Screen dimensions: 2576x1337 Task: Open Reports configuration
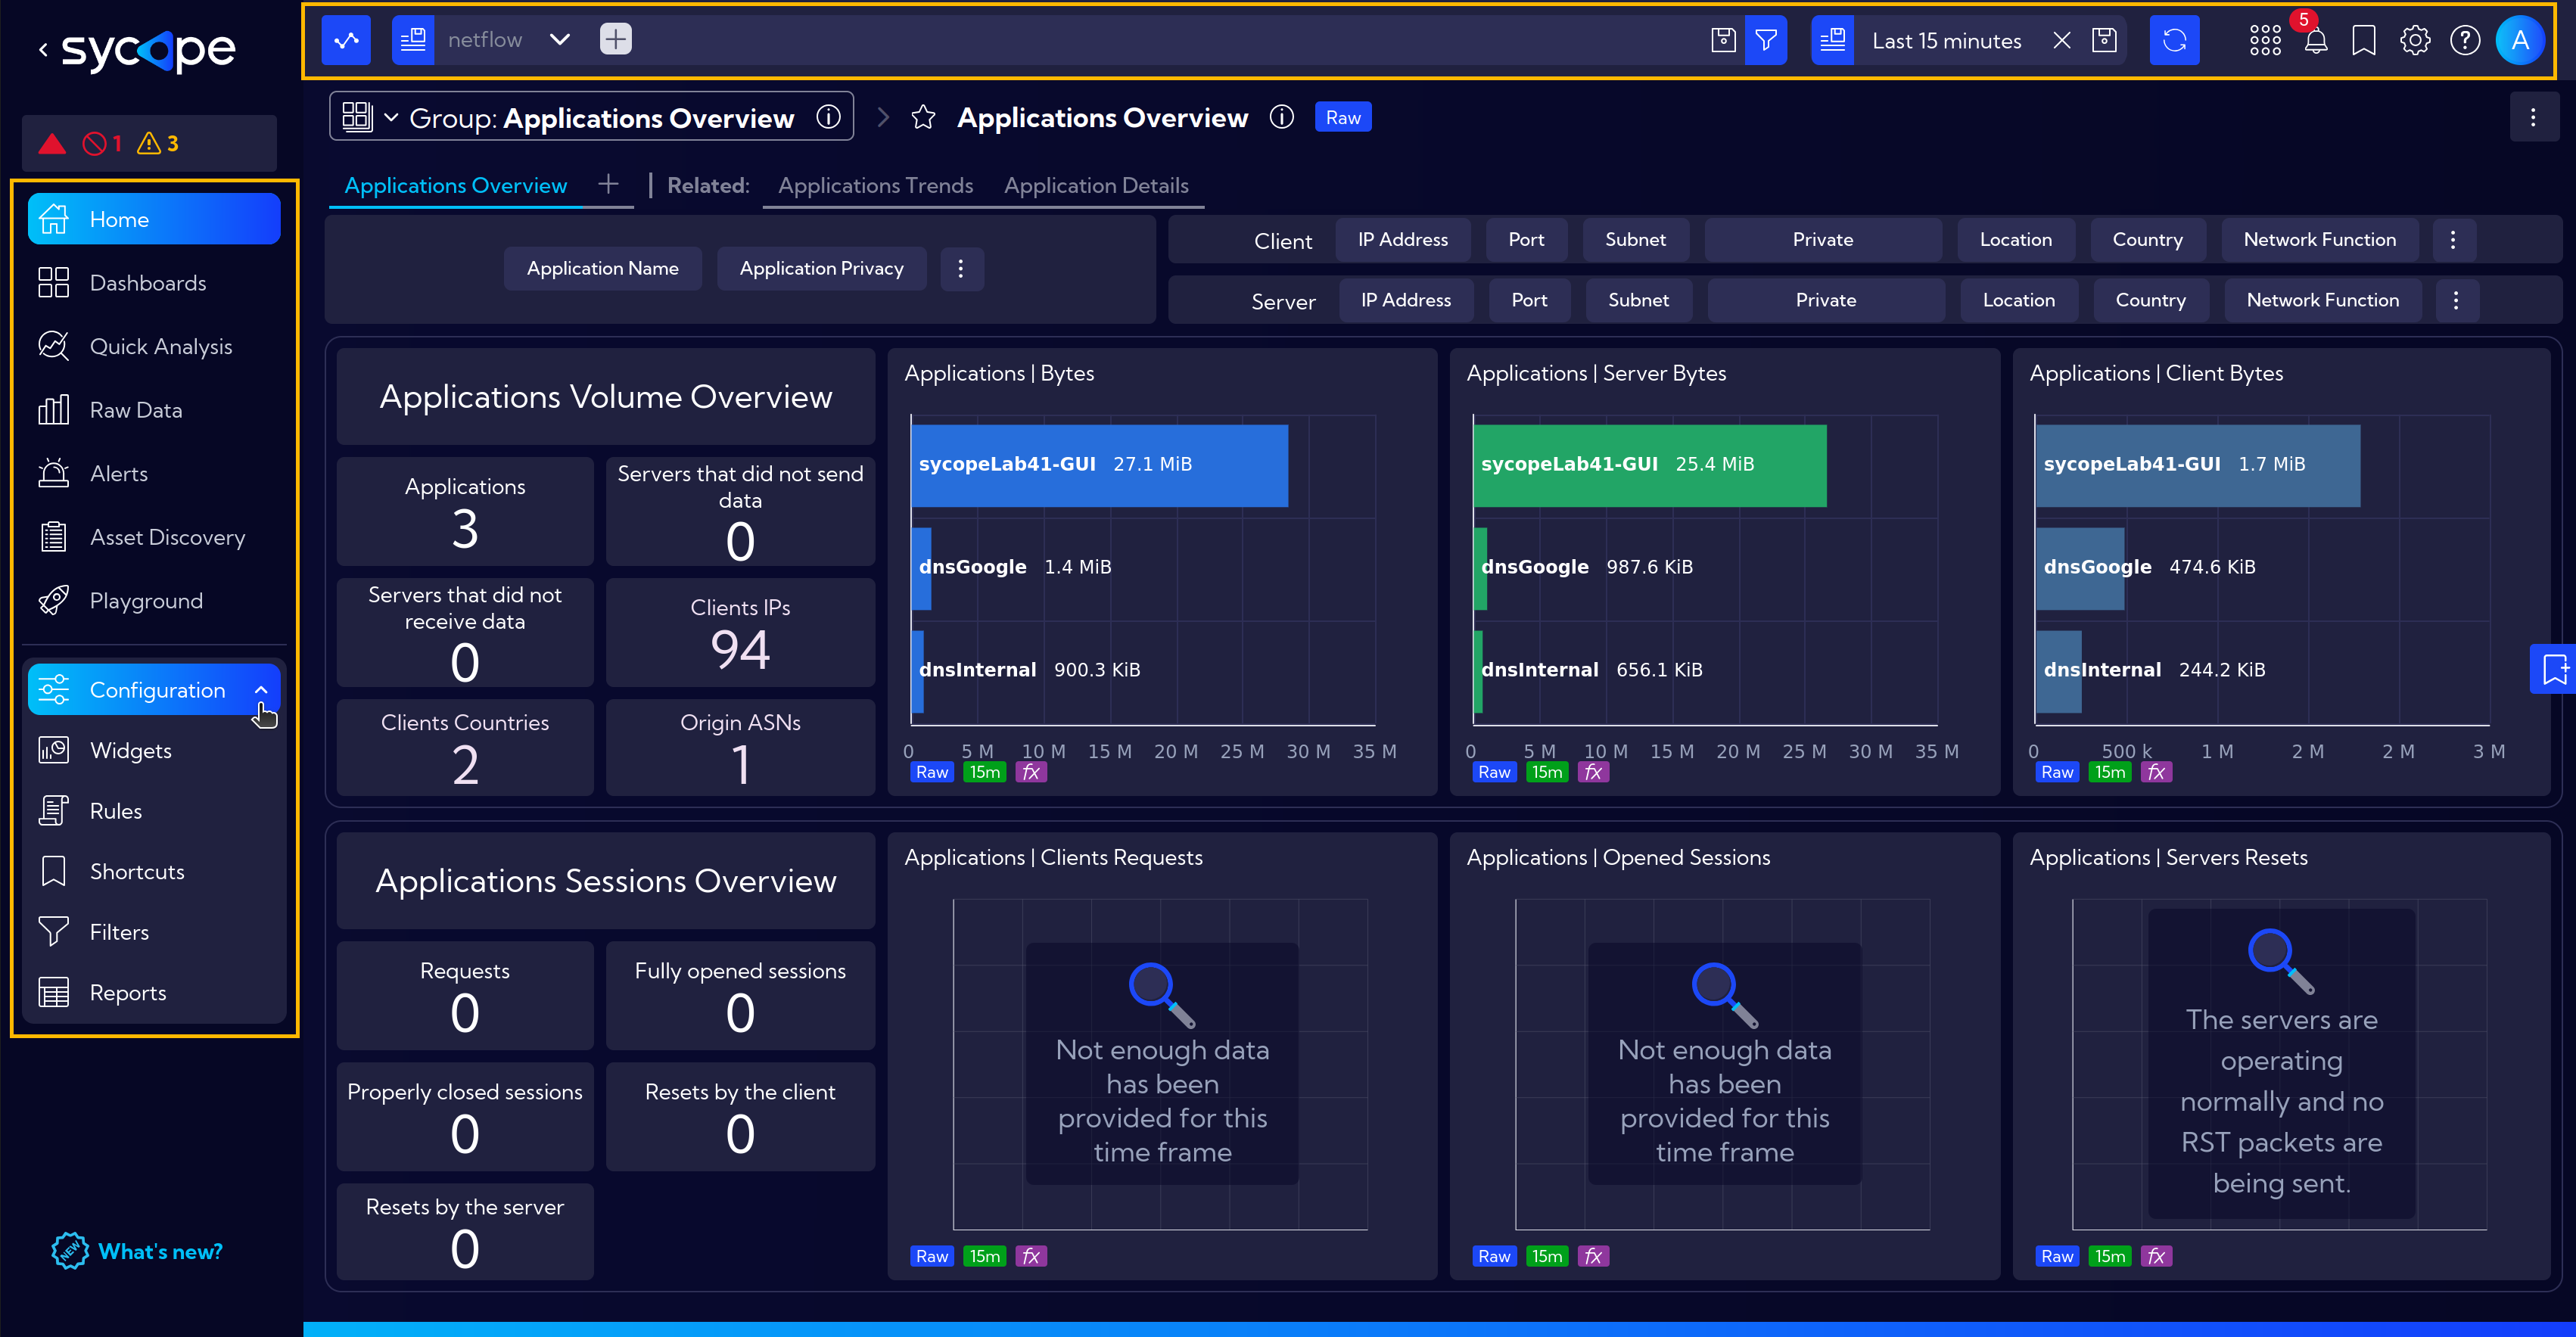pyautogui.click(x=154, y=992)
